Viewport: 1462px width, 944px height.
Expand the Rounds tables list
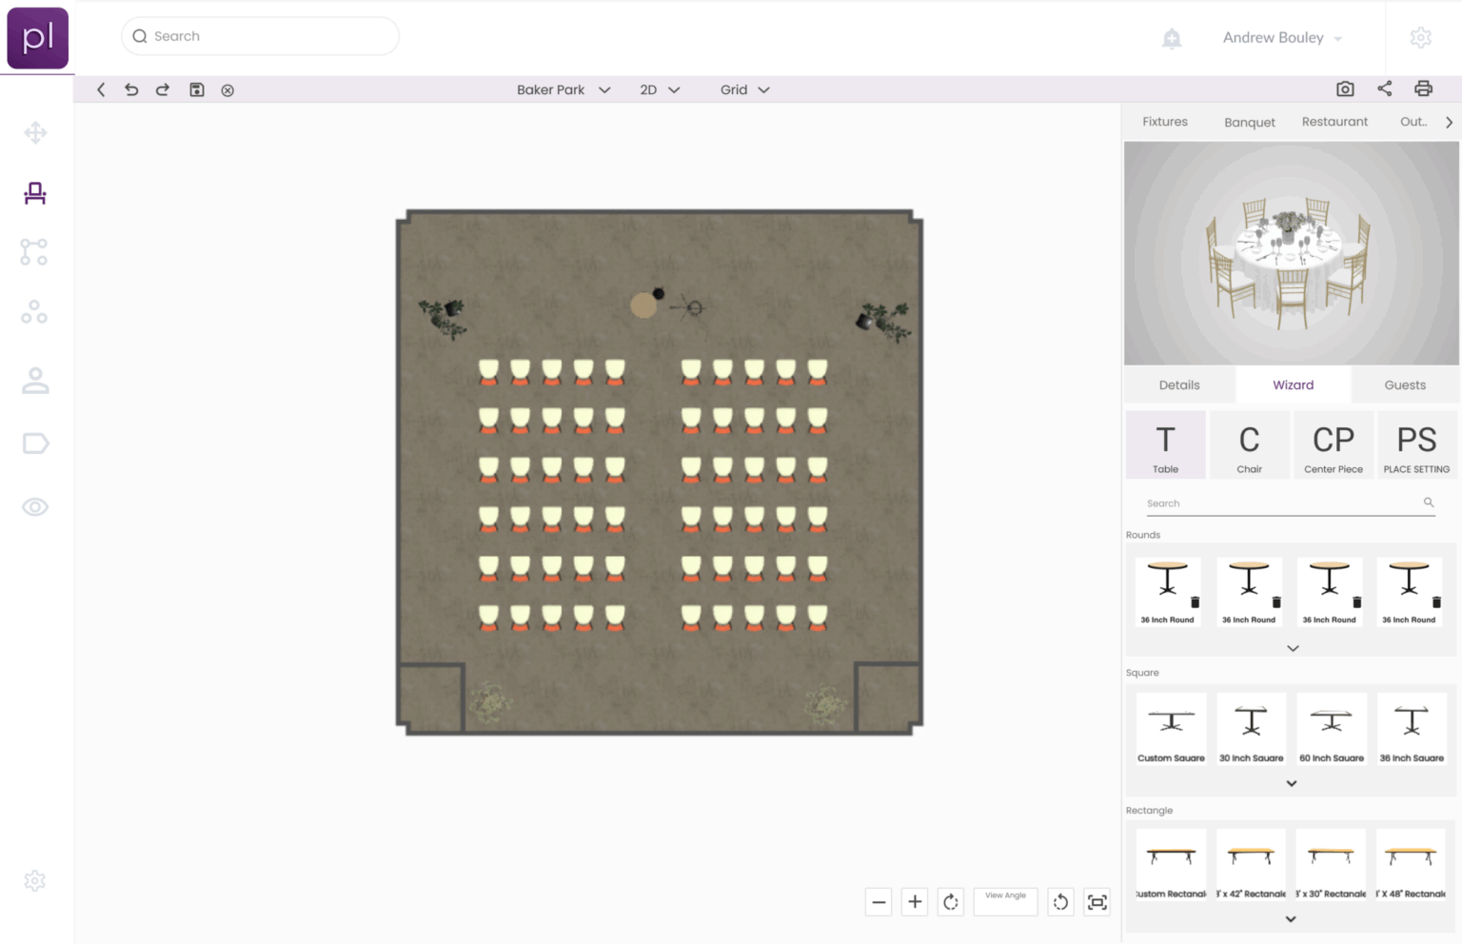1293,648
